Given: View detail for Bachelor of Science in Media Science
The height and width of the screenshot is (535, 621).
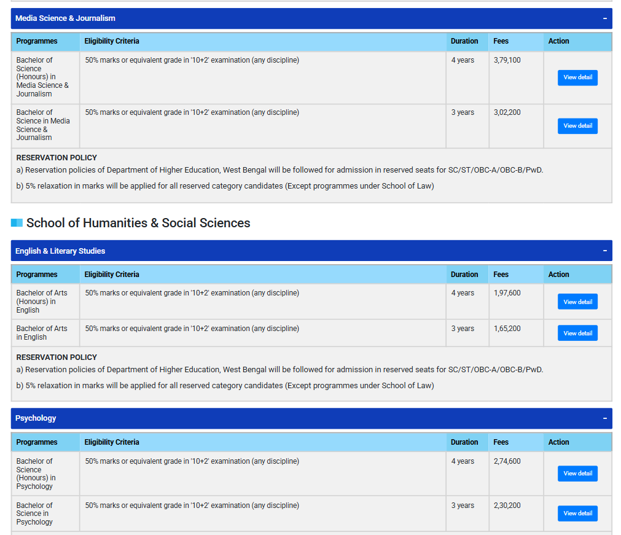Looking at the screenshot, I should click(x=577, y=125).
